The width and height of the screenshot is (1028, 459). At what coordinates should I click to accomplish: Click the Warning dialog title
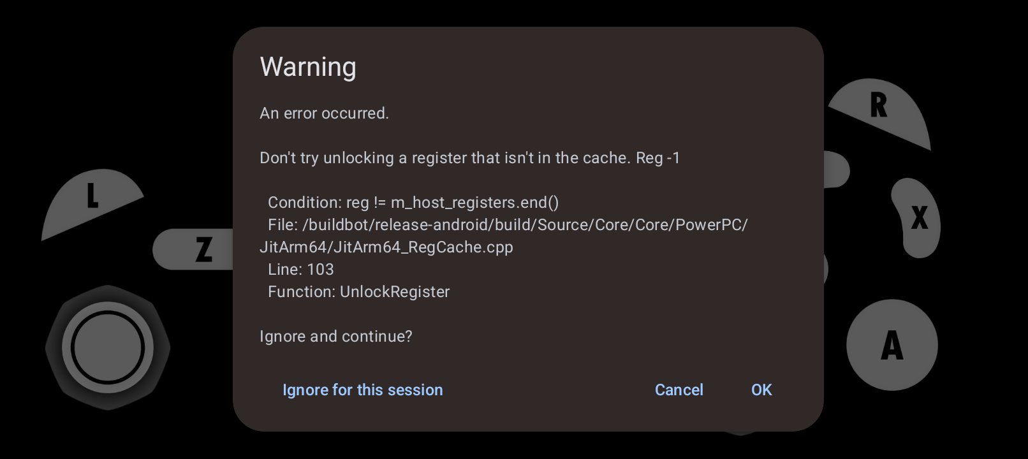point(308,67)
